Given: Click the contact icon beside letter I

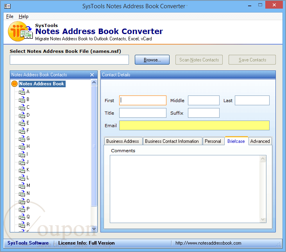Looking at the screenshot, I should click(x=22, y=154).
